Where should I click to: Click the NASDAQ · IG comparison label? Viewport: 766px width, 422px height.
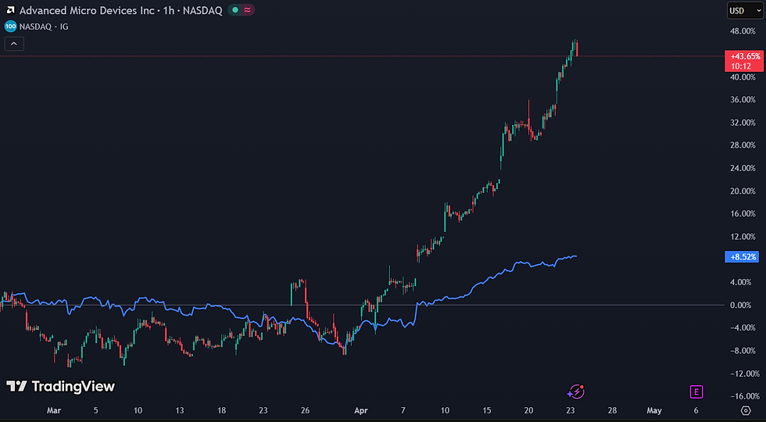pyautogui.click(x=44, y=26)
